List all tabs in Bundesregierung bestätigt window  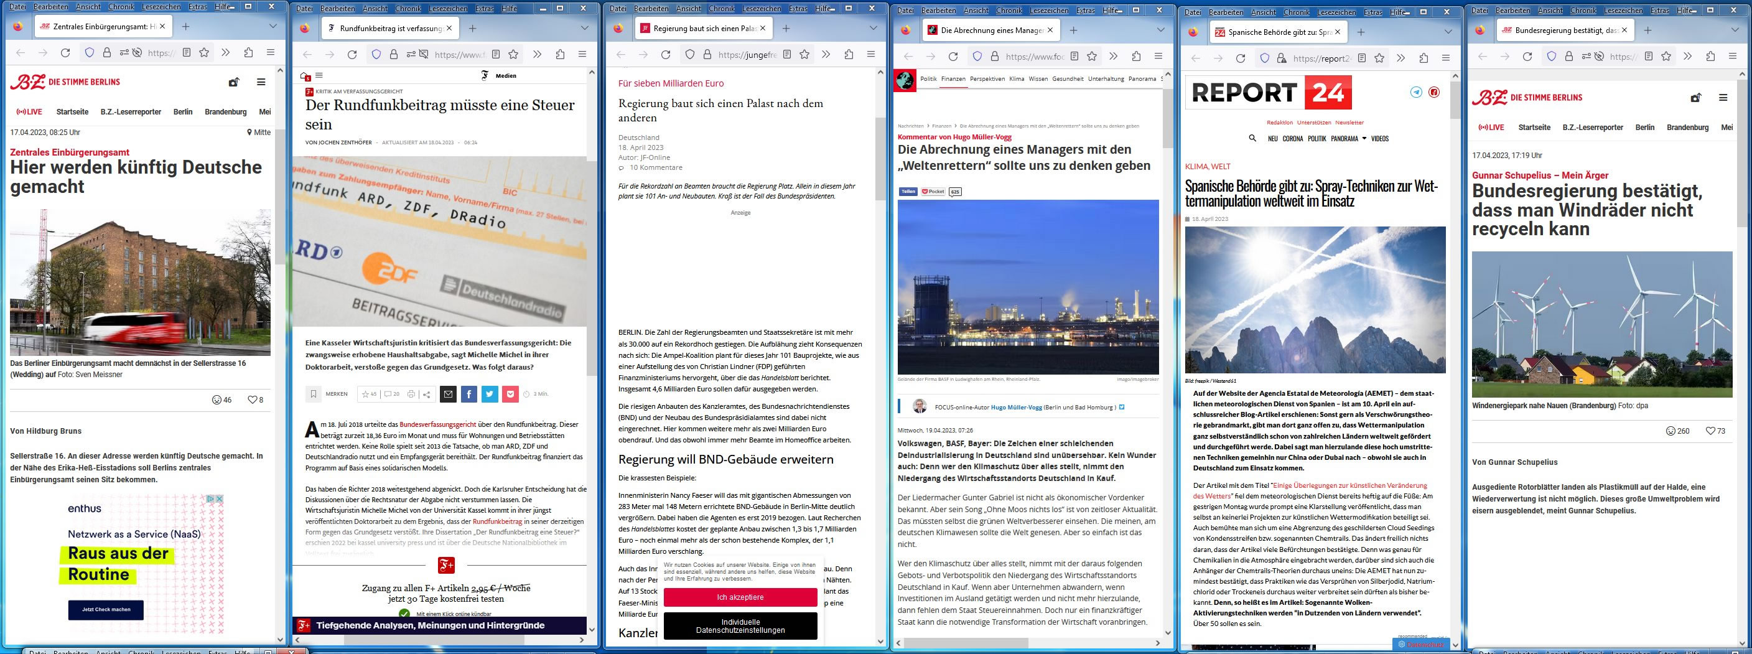[x=1735, y=30]
